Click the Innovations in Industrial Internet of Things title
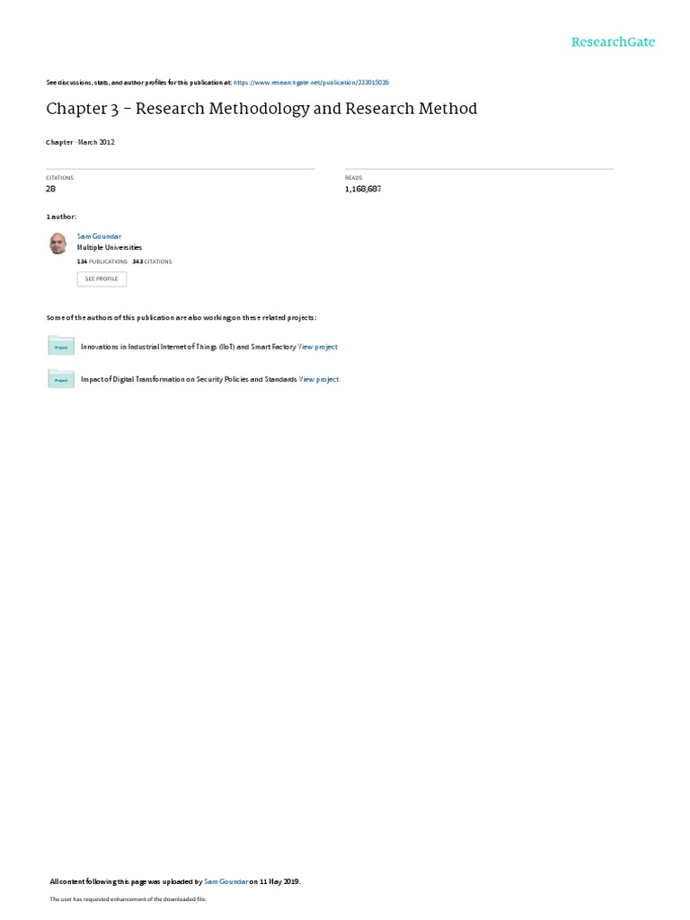 click(x=189, y=347)
